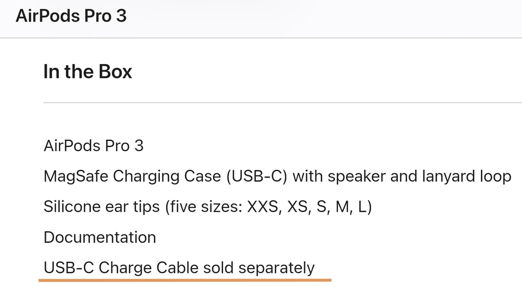Image resolution: width=522 pixels, height=287 pixels.
Task: Select the AirPods Pro 3 list entry
Action: pos(93,146)
